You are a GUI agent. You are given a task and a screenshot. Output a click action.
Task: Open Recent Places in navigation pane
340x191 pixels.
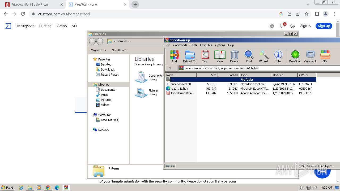pyautogui.click(x=110, y=75)
